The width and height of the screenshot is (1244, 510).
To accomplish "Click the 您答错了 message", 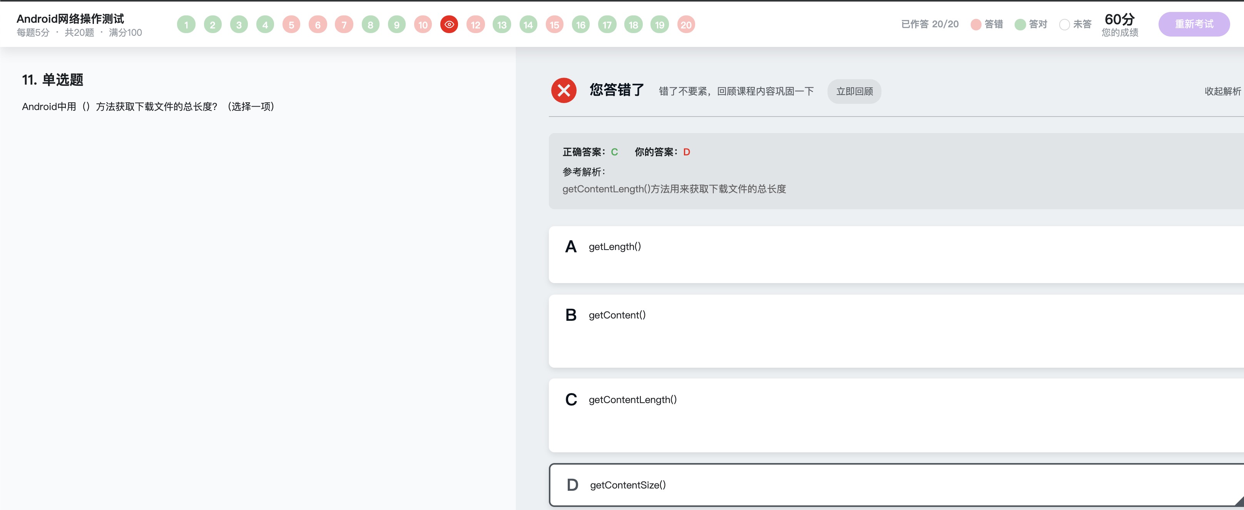I will pyautogui.click(x=617, y=90).
